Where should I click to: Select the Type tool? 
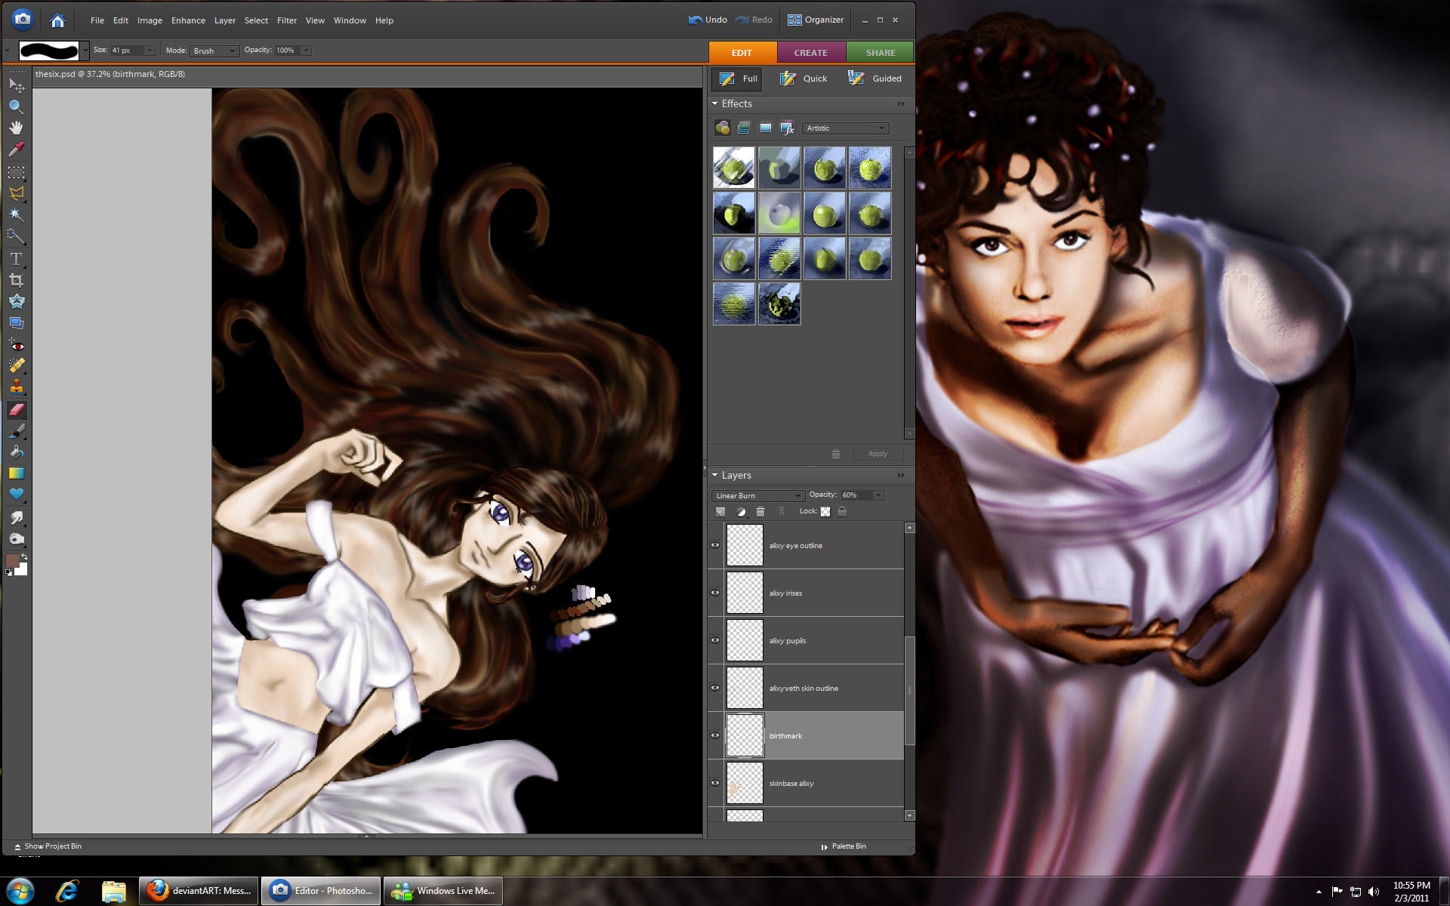click(17, 259)
